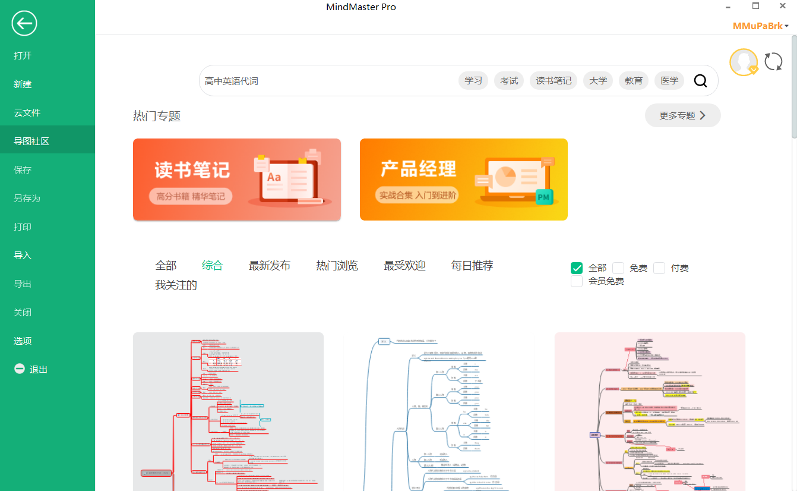The width and height of the screenshot is (797, 491).
Task: Enable the 付费 checkbox
Action: (x=659, y=268)
